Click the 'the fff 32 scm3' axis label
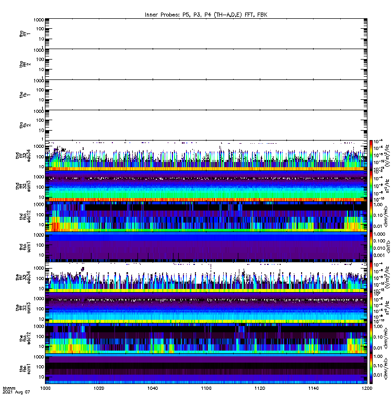392x418 pixels. (23, 308)
